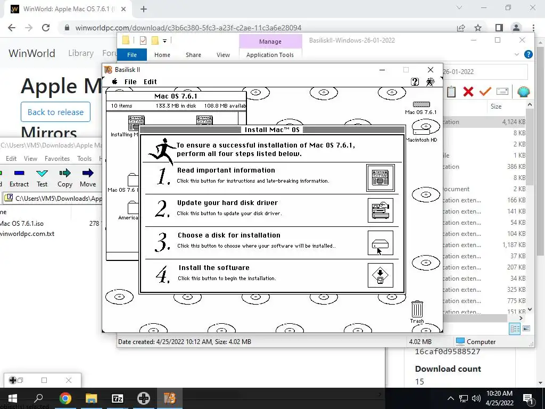Open the notification center icon

527,398
